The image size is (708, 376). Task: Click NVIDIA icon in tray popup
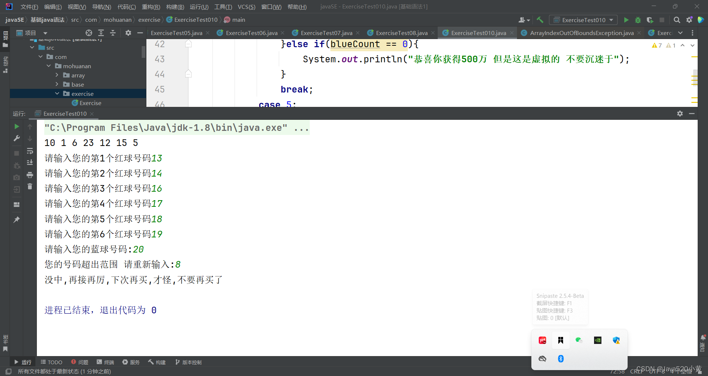(x=598, y=340)
